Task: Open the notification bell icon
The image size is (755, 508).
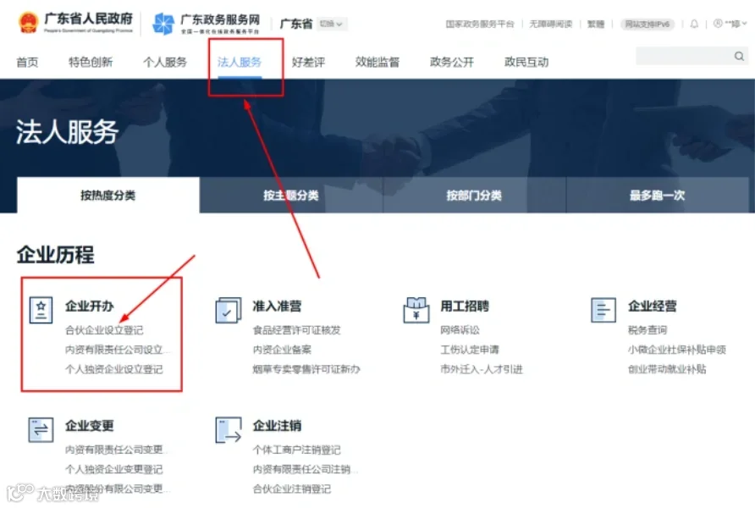Action: 694,24
